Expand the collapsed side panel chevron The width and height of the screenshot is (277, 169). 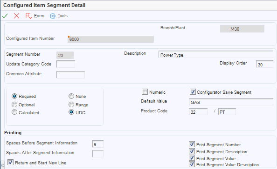pyautogui.click(x=2, y=165)
